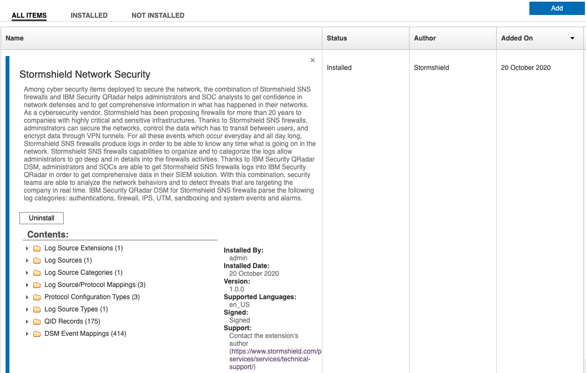Expand the QID Records tree node

pyautogui.click(x=27, y=321)
